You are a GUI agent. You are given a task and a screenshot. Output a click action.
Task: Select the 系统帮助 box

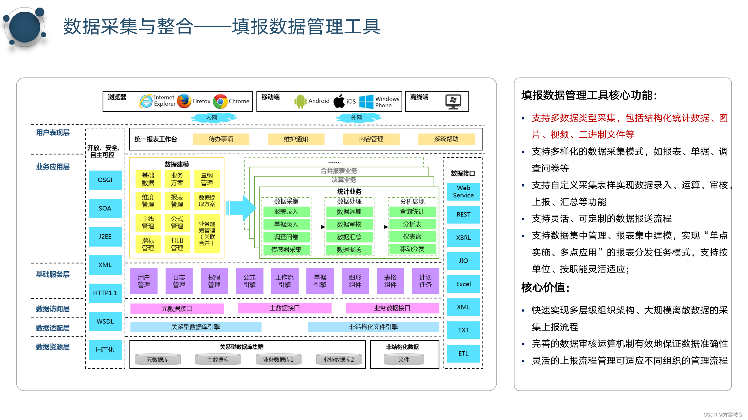(446, 139)
